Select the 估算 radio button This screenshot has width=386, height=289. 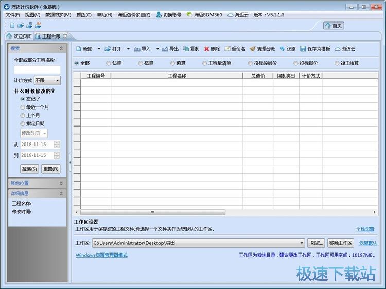coord(108,63)
